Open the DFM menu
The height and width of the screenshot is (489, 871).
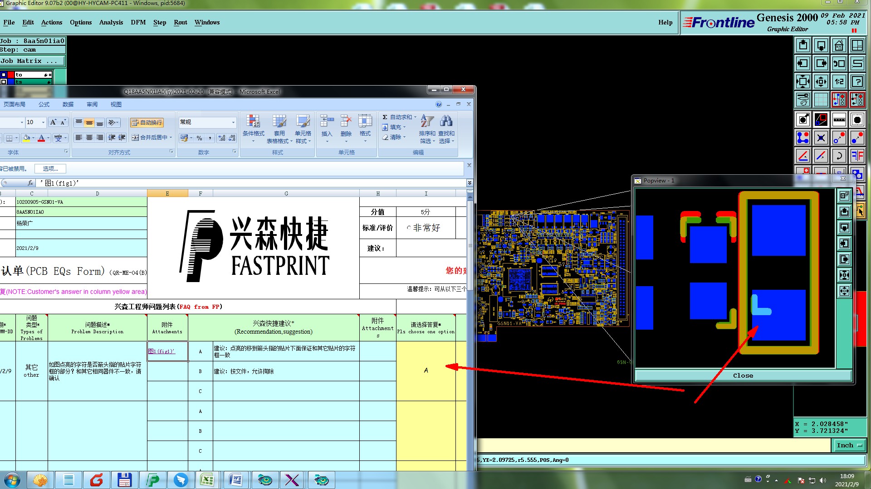point(138,22)
